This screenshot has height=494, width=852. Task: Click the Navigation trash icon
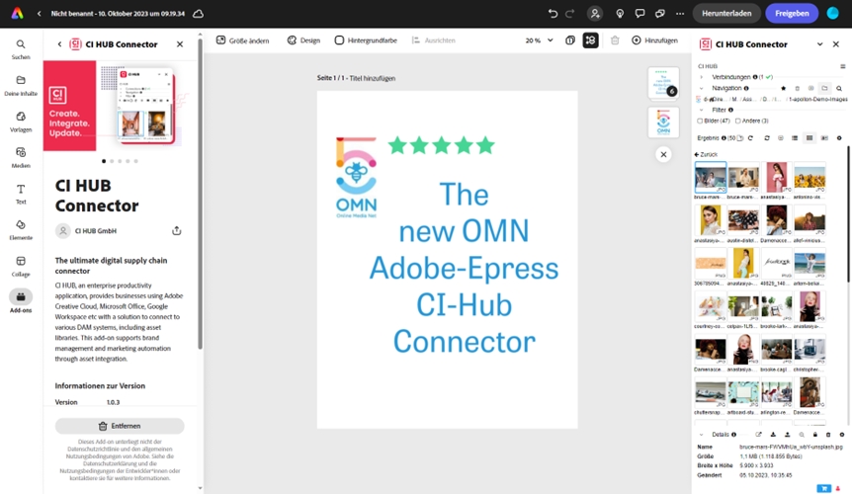(797, 88)
